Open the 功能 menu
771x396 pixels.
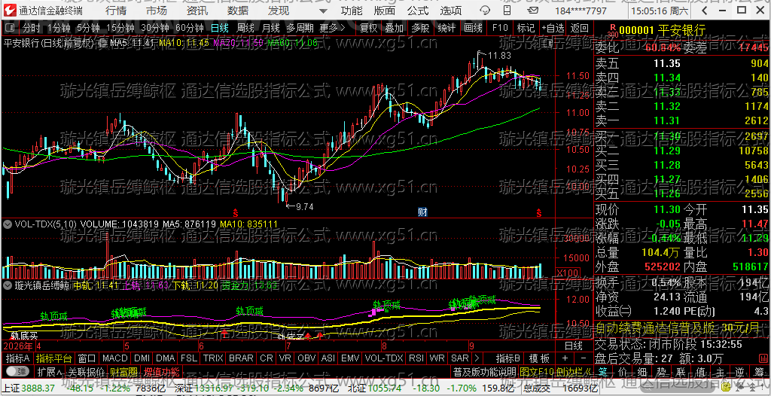click(352, 11)
